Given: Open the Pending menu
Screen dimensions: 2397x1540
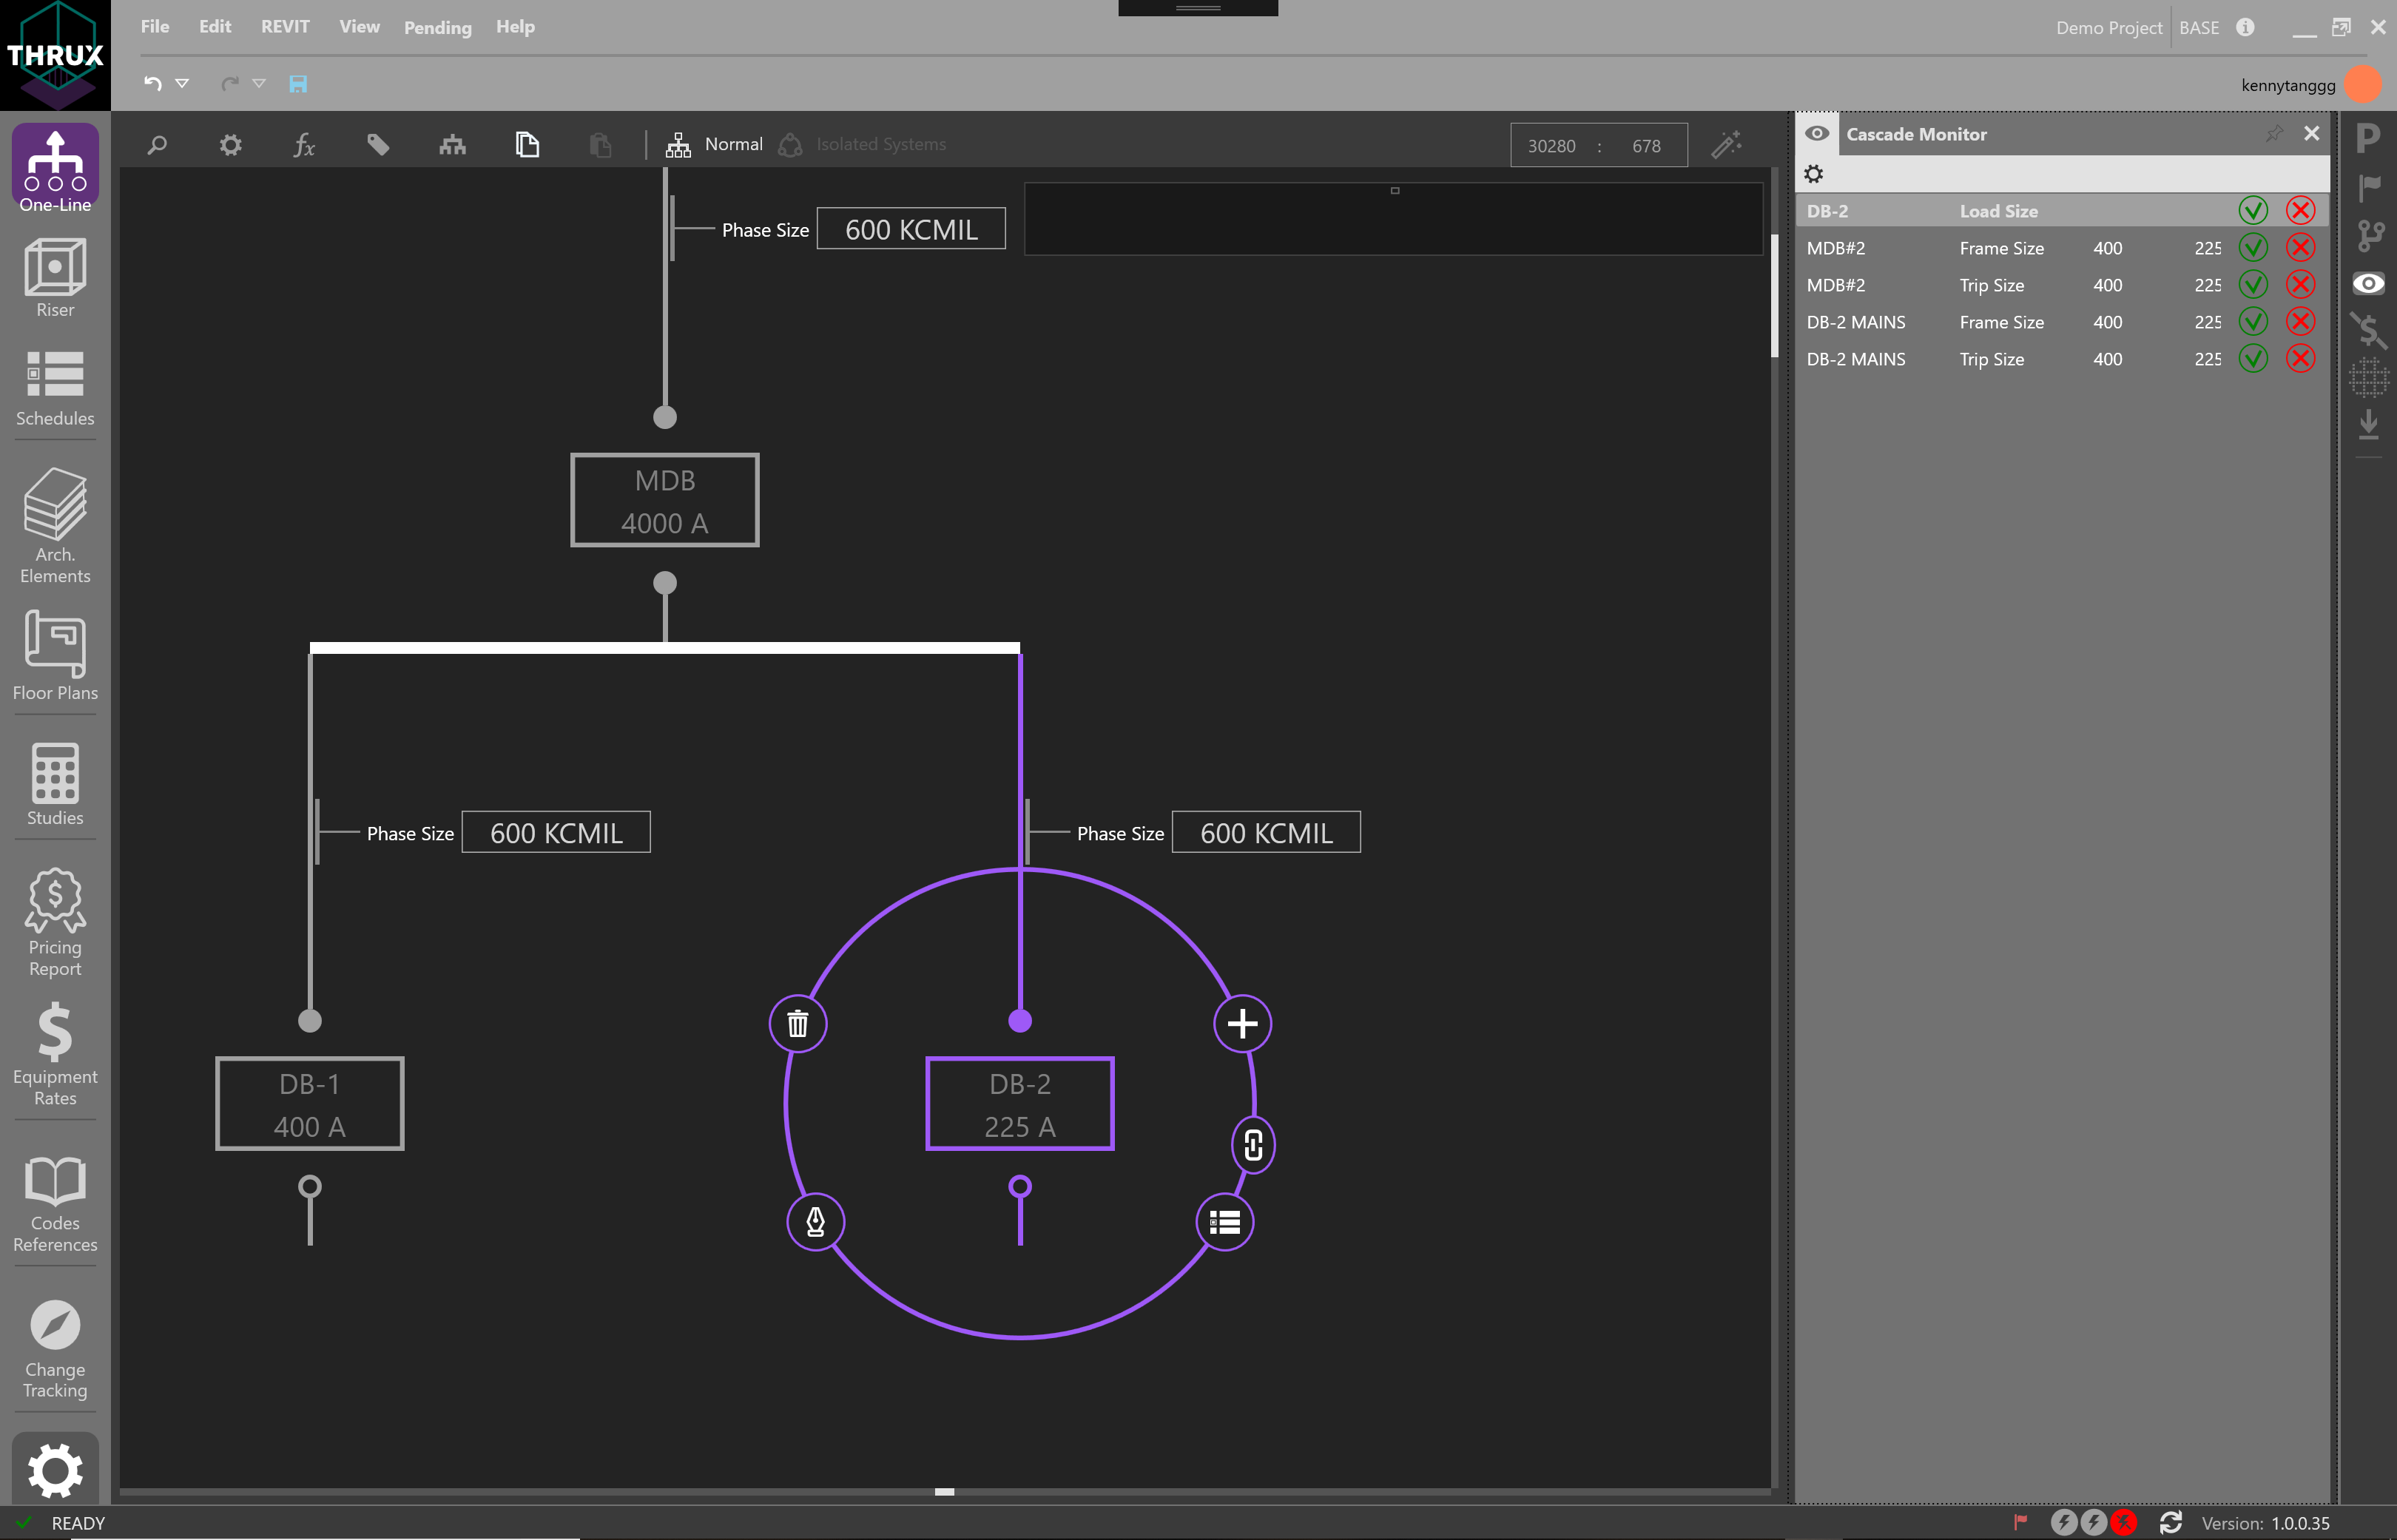Looking at the screenshot, I should coord(437,27).
